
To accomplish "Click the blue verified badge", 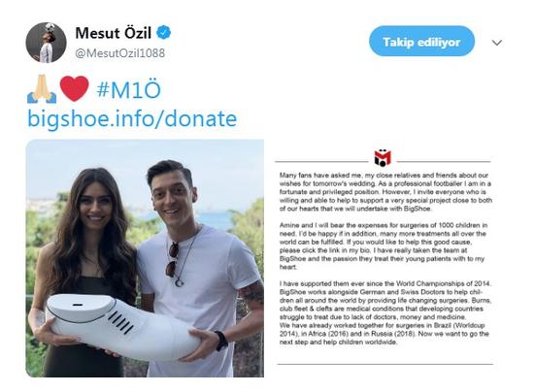I will pyautogui.click(x=164, y=33).
